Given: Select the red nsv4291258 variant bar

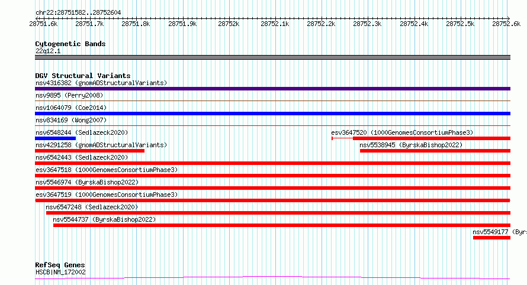Looking at the screenshot, I should (x=90, y=151).
